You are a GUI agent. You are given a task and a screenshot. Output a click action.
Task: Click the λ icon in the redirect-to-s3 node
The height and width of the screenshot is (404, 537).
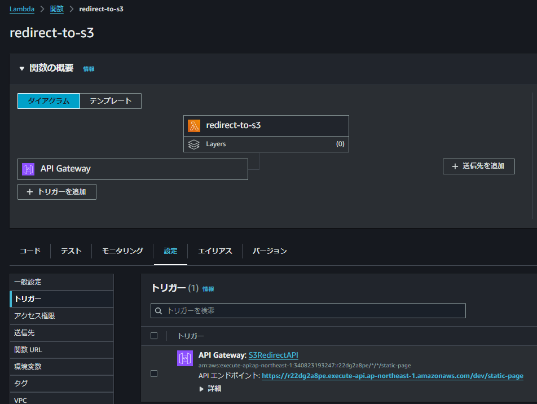194,125
